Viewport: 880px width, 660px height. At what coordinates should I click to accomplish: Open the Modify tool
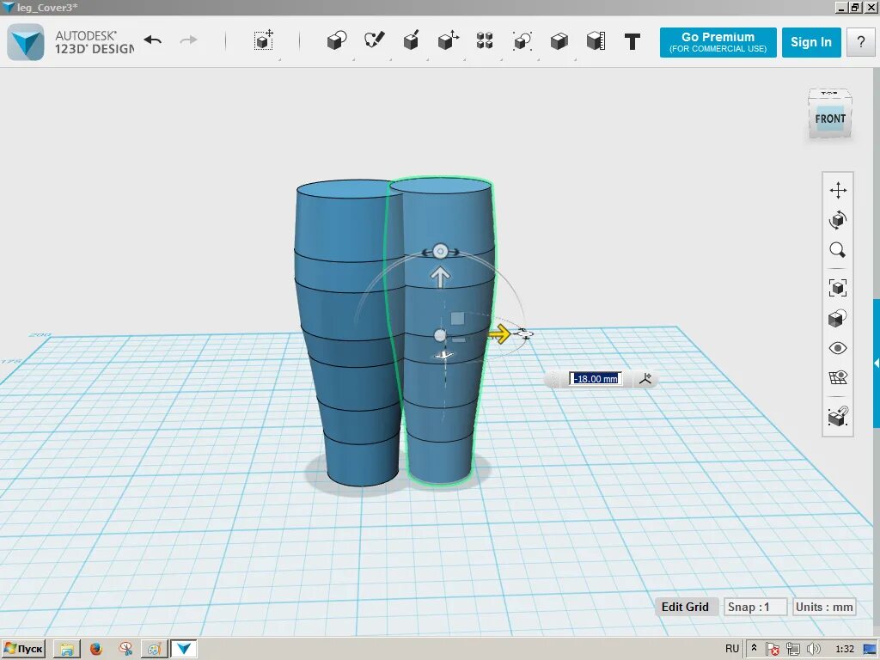(448, 41)
